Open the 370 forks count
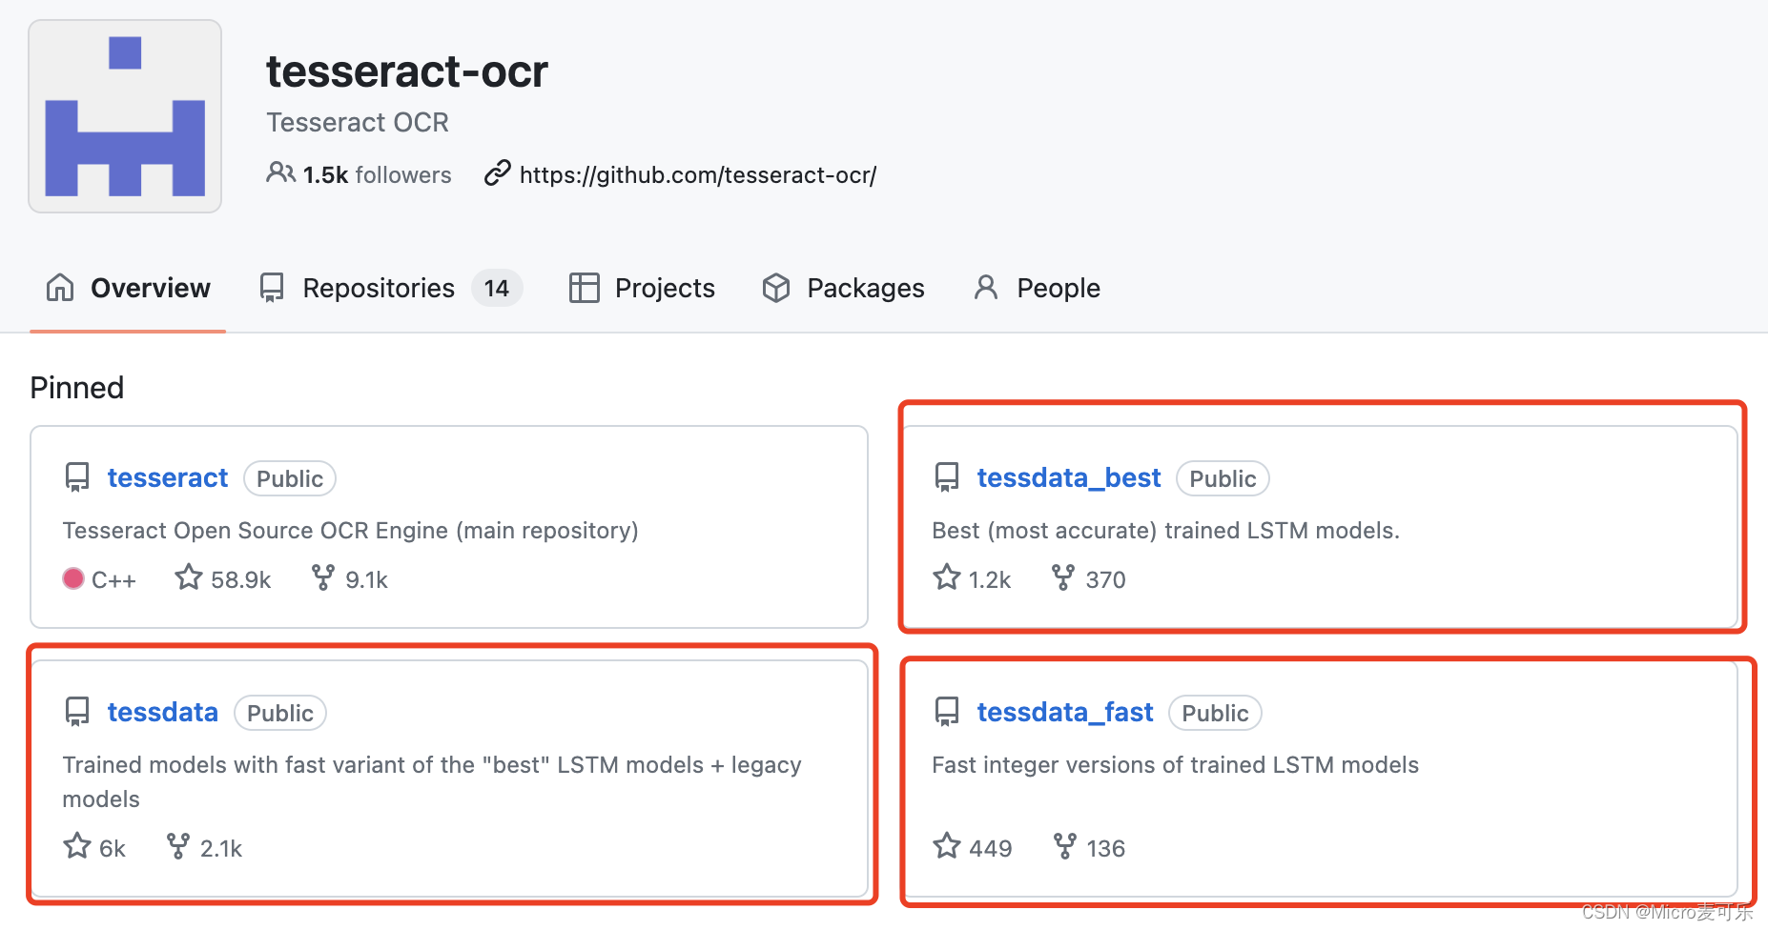 click(1106, 579)
